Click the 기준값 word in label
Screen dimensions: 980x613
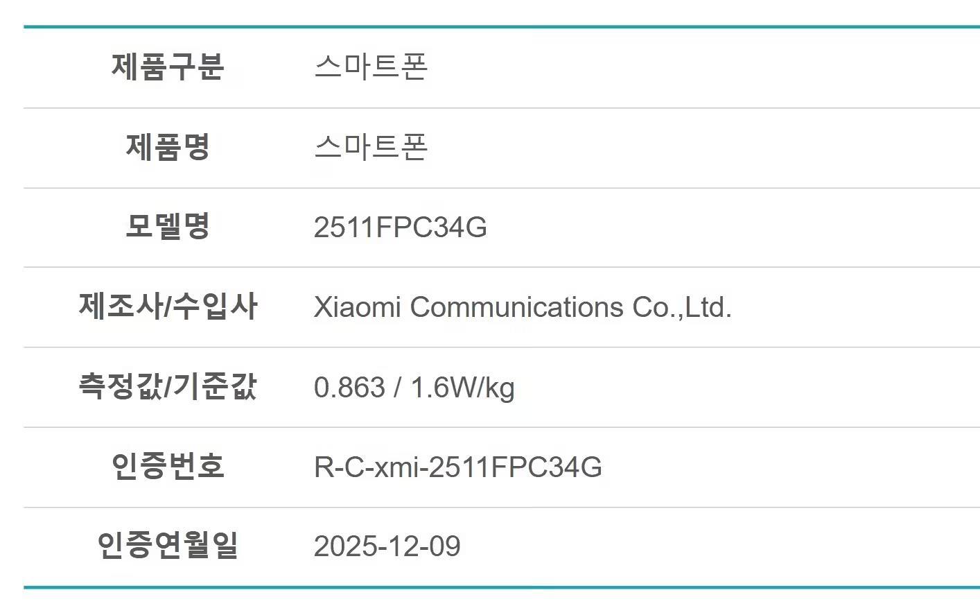pos(215,386)
